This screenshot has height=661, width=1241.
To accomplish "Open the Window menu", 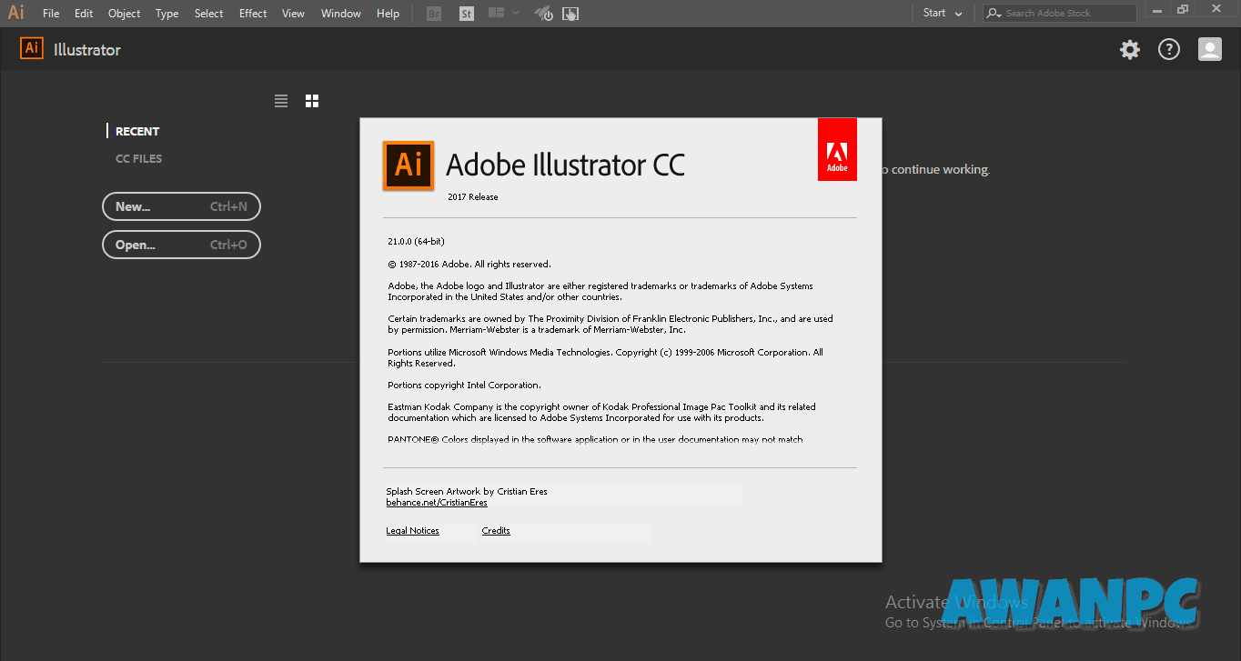I will pyautogui.click(x=341, y=14).
